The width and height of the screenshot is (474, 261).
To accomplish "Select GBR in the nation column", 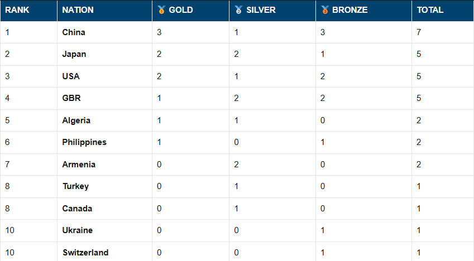I will pyautogui.click(x=71, y=98).
